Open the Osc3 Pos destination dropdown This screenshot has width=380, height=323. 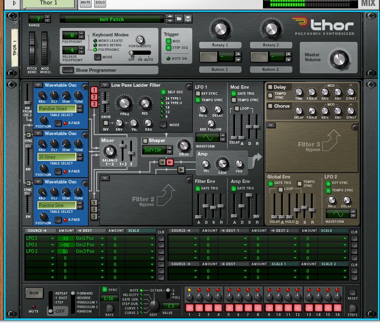click(102, 251)
